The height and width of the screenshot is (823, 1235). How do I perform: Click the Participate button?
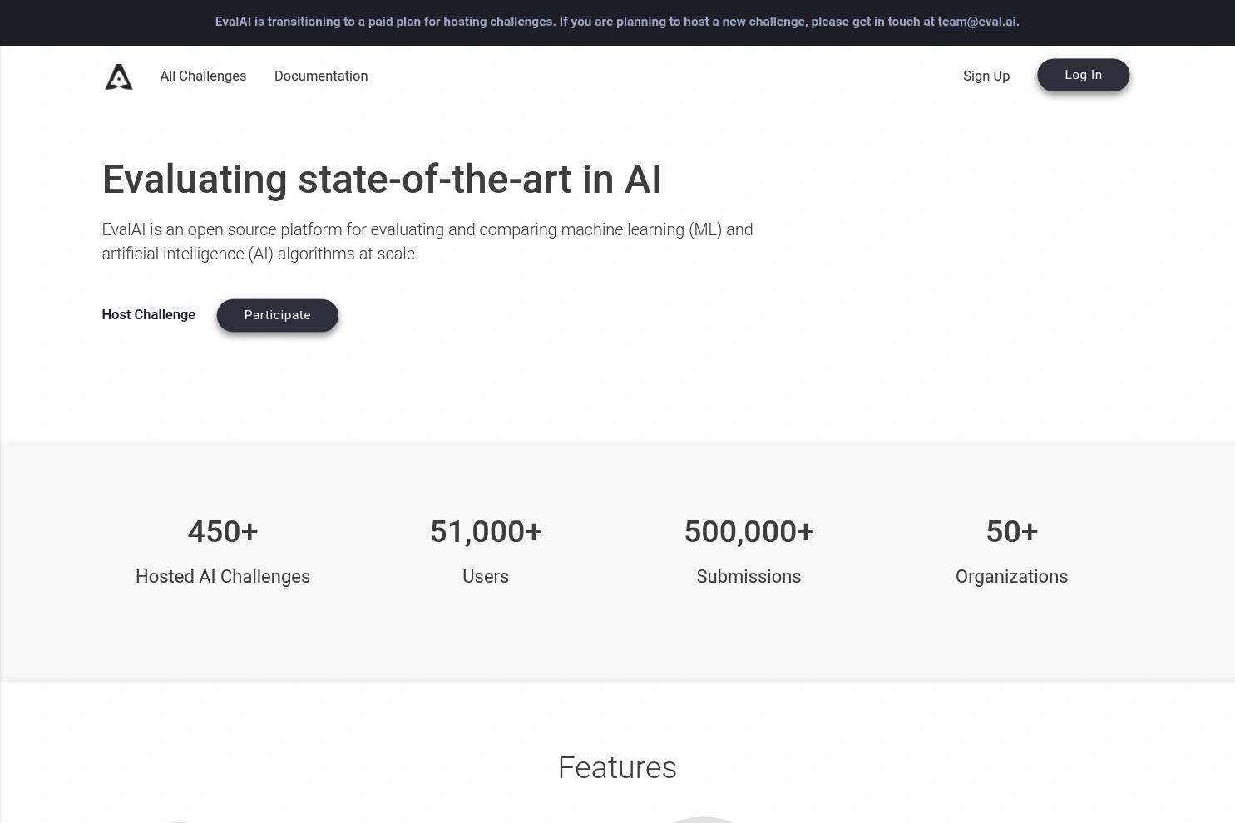coord(278,315)
